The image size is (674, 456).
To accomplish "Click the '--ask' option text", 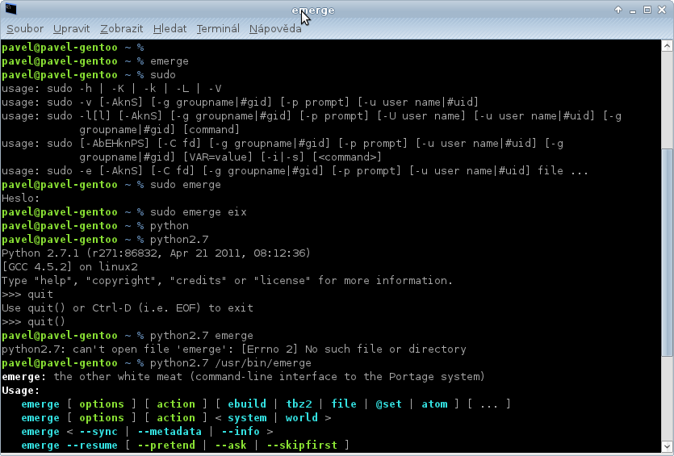I will 231,446.
